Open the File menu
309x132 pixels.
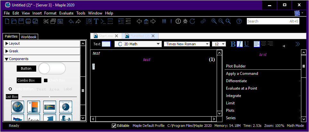coord(7,13)
